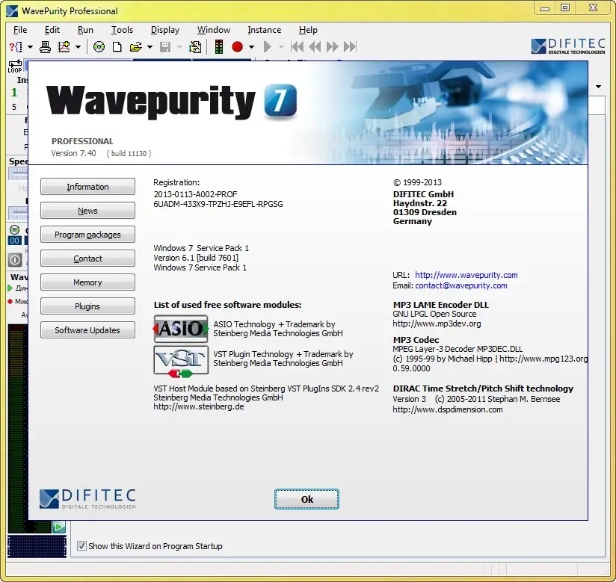
Task: Check for Software Updates
Action: point(87,330)
